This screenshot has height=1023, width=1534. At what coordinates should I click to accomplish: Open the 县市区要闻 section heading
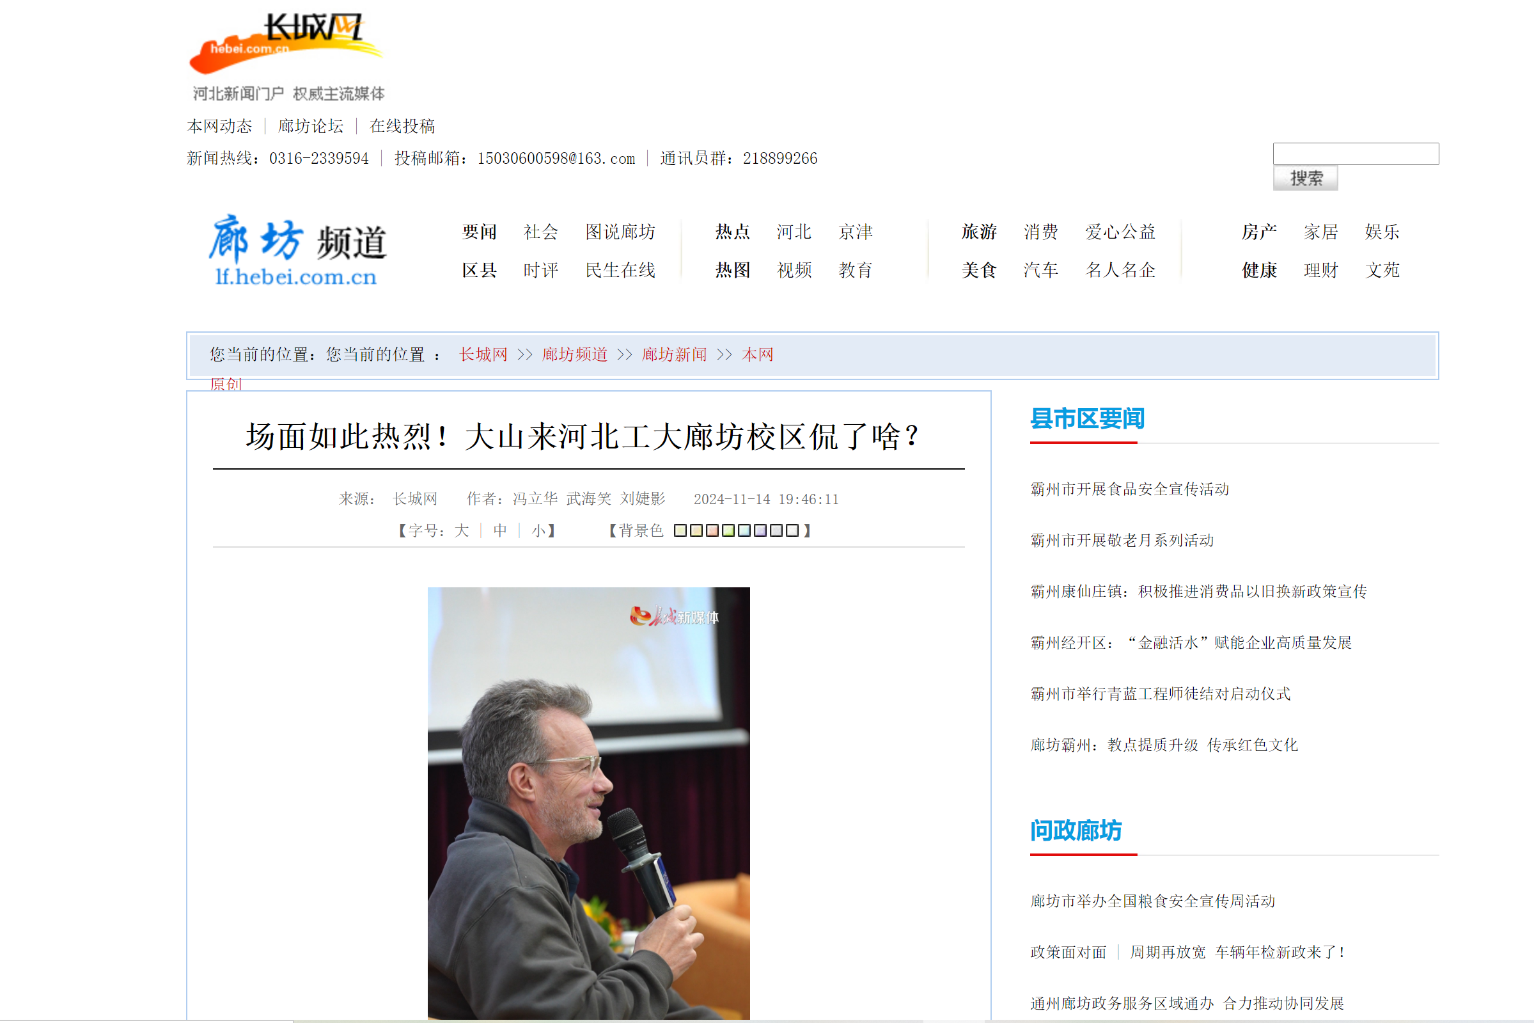pos(1087,419)
